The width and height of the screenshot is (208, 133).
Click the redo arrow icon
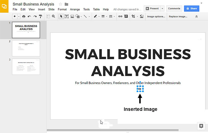coord(35,16)
